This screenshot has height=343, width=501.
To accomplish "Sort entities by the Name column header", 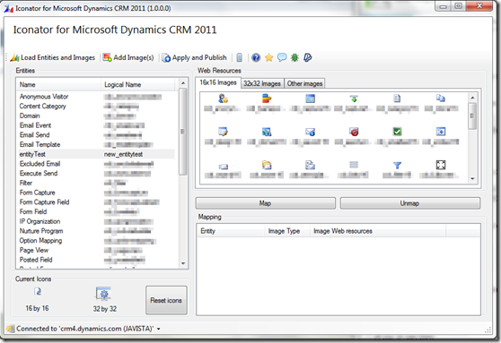I will click(x=58, y=85).
